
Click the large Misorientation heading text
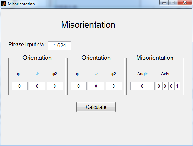(x=88, y=25)
